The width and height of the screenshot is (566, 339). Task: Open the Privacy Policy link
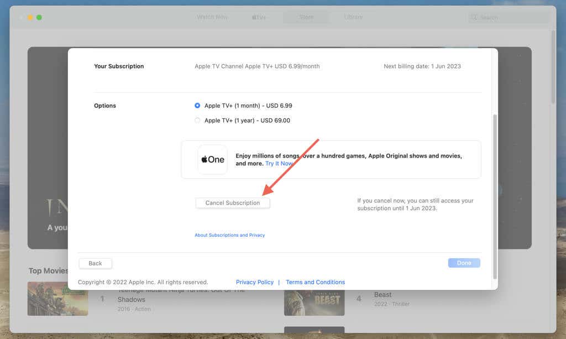pos(255,282)
